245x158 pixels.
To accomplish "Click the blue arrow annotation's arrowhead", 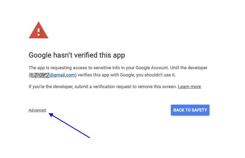I will point(51,114).
